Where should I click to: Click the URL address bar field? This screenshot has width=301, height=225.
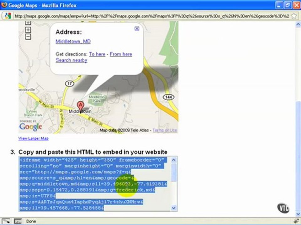point(152,16)
